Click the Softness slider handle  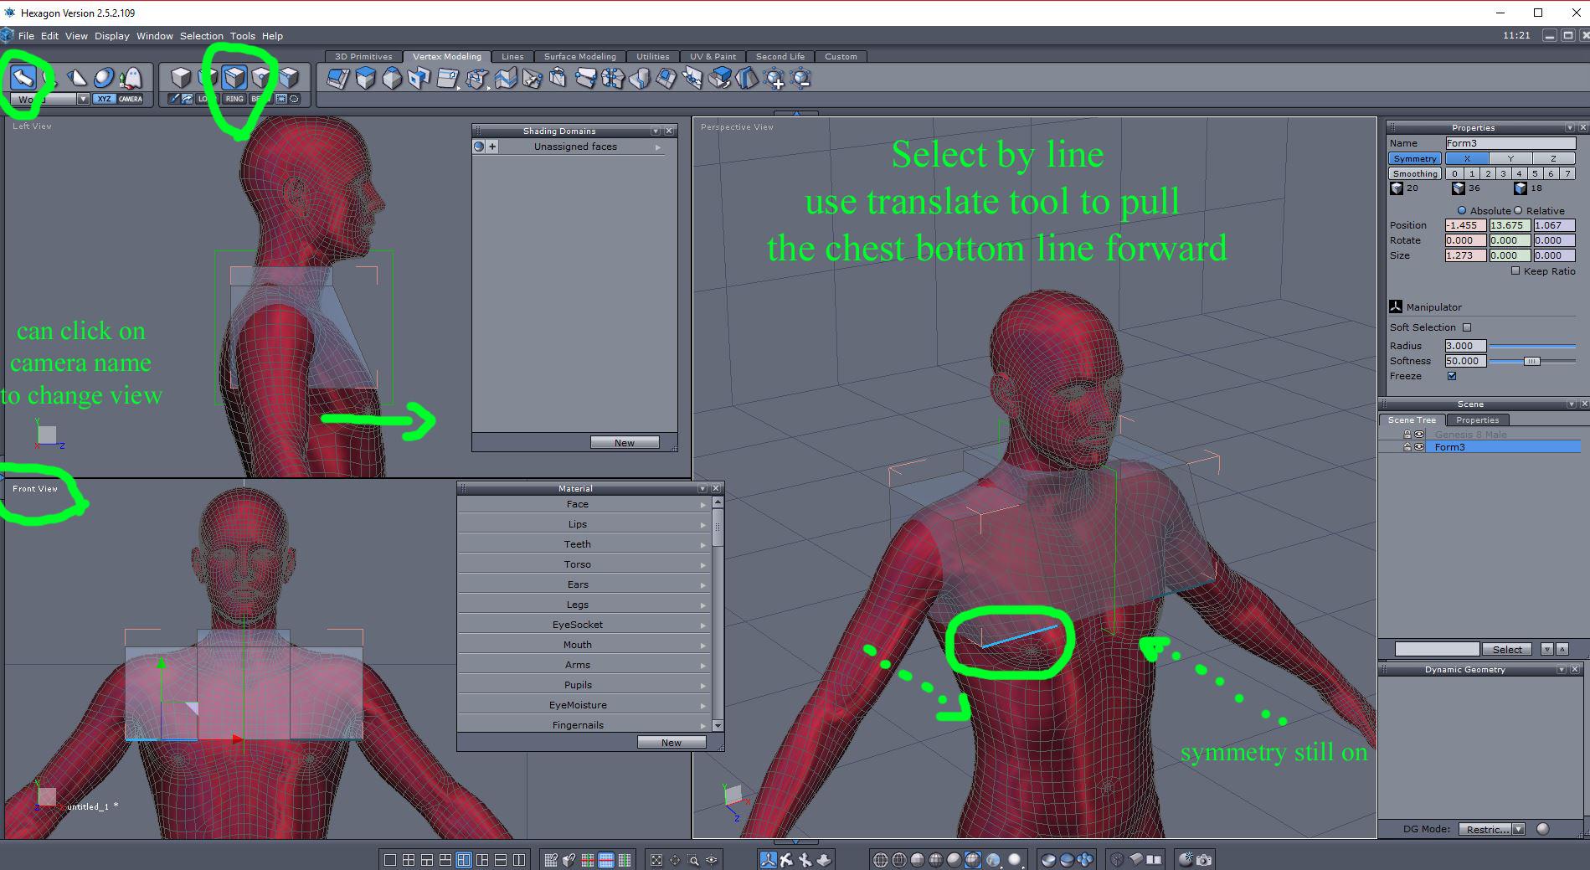pyautogui.click(x=1531, y=362)
